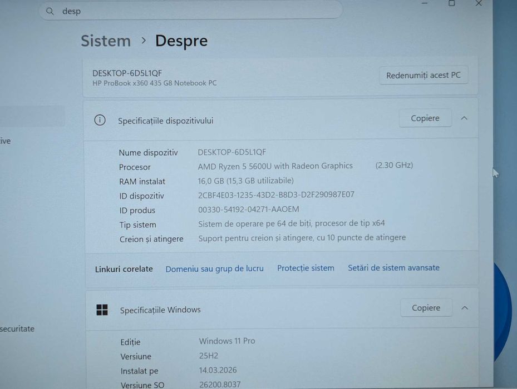Click the device specifications info icon

[x=100, y=120]
